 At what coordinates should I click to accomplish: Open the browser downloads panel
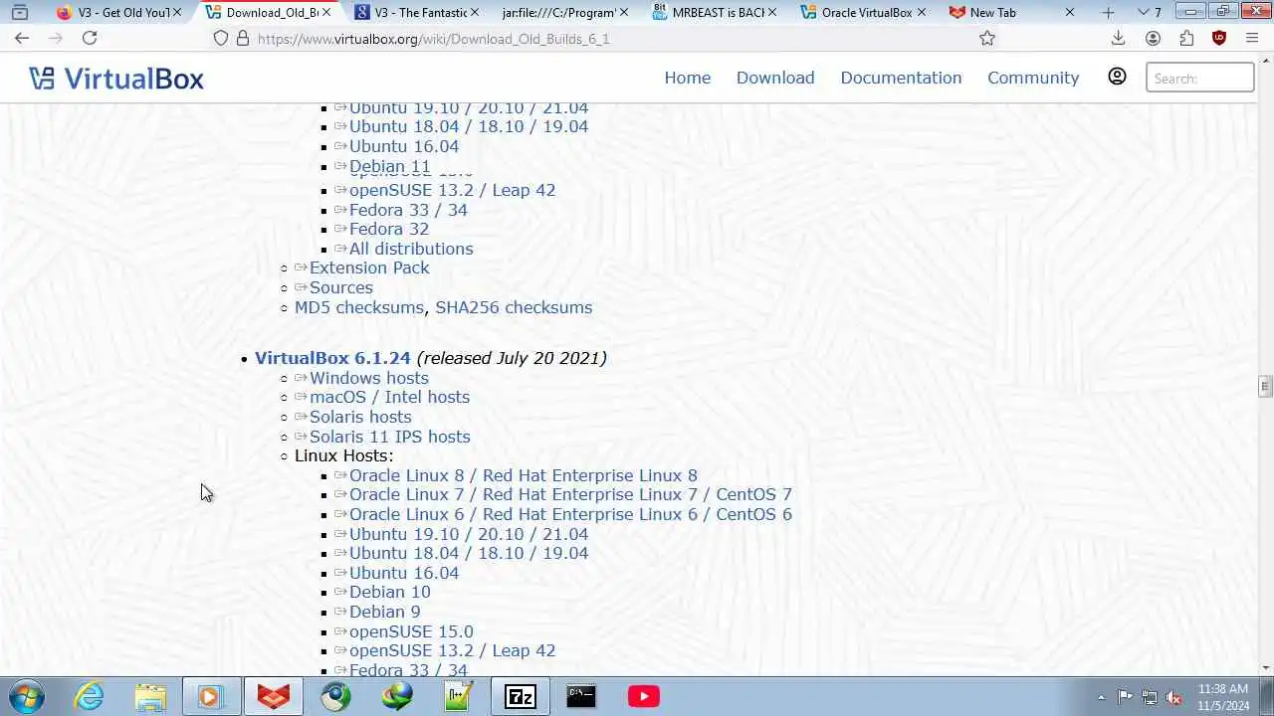tap(1118, 38)
